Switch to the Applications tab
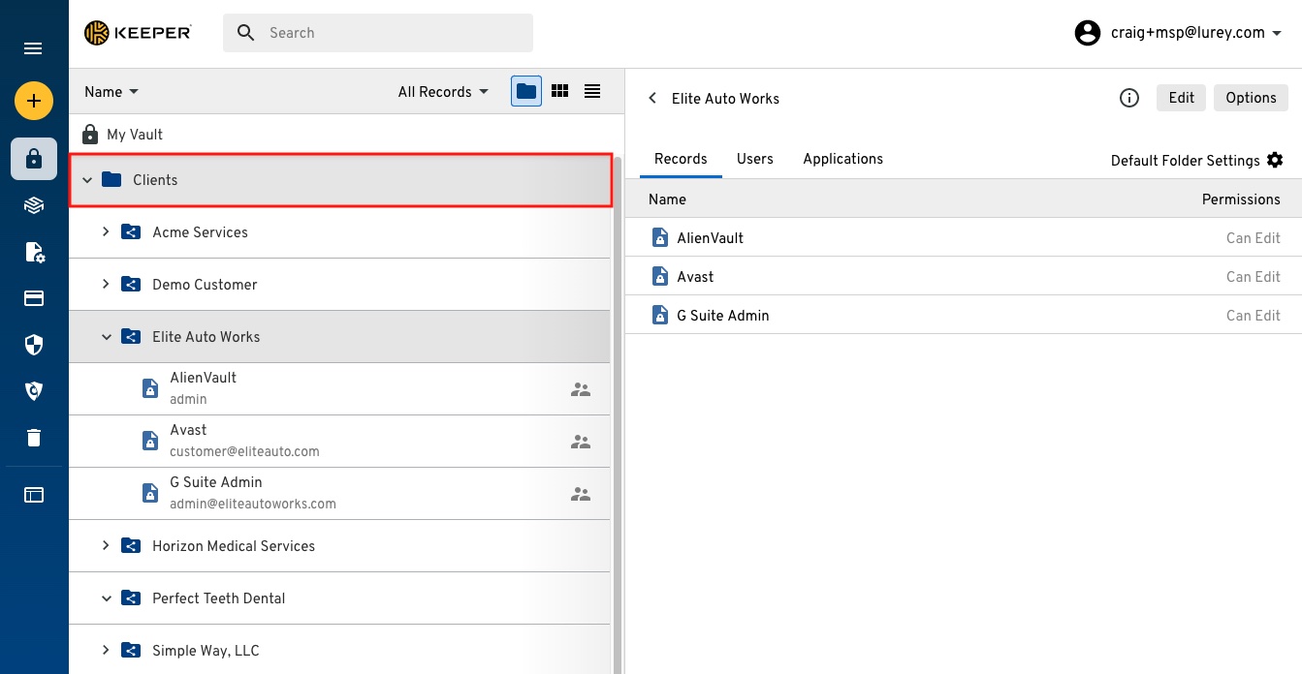Image resolution: width=1302 pixels, height=674 pixels. (x=843, y=160)
